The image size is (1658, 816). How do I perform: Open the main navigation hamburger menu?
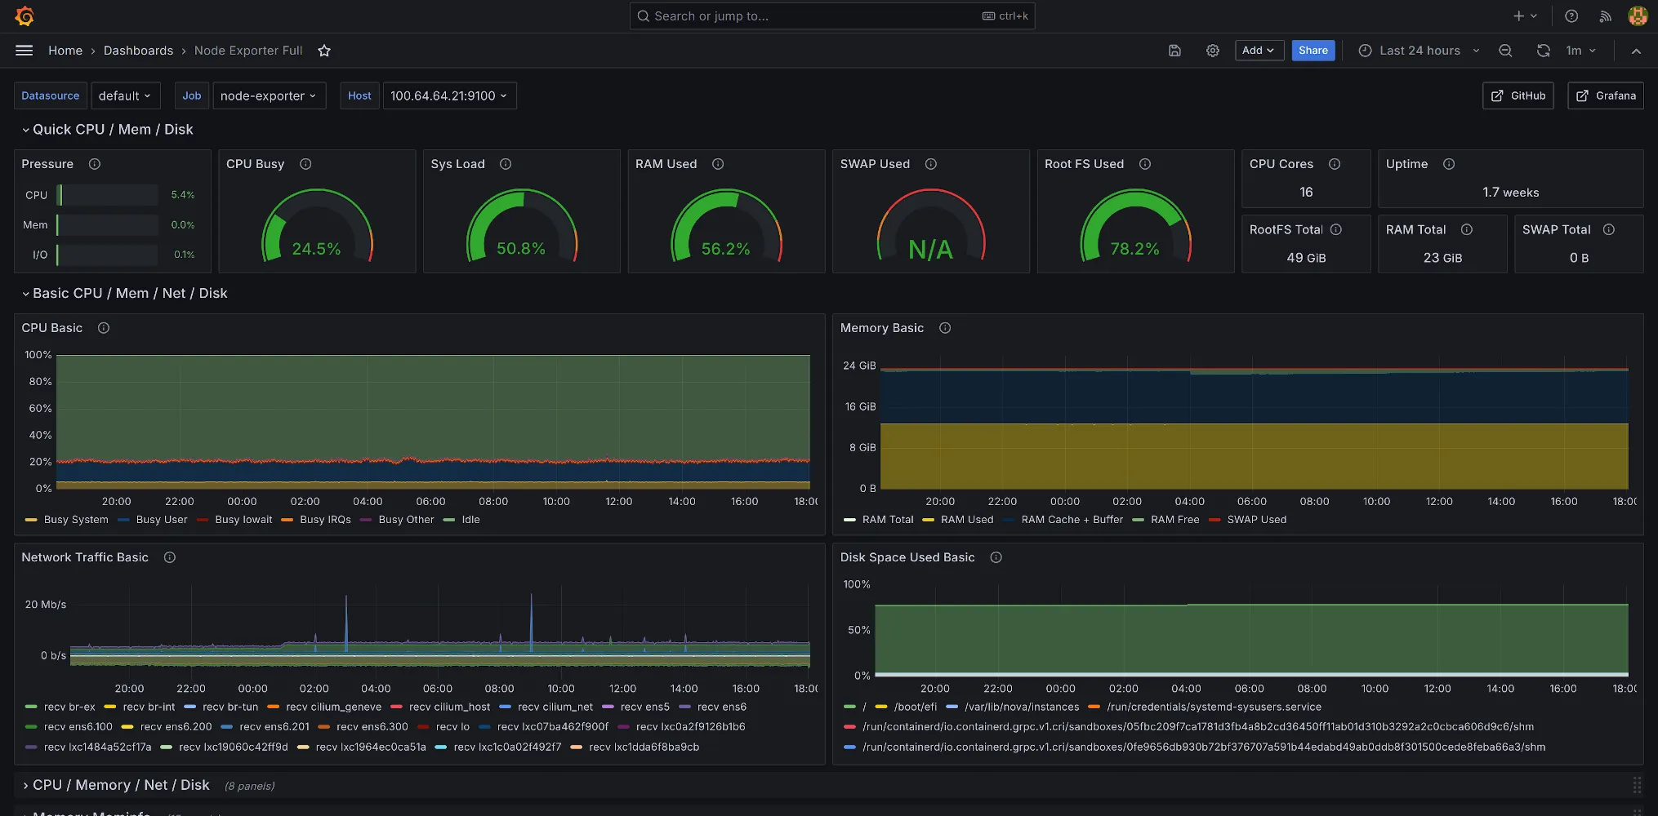click(24, 50)
